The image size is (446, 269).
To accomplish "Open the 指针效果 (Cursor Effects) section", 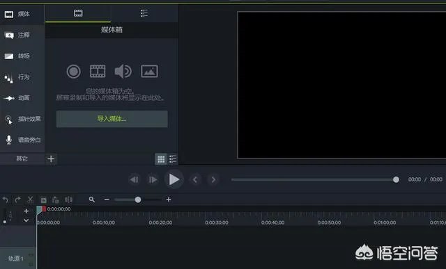I will click(x=22, y=119).
